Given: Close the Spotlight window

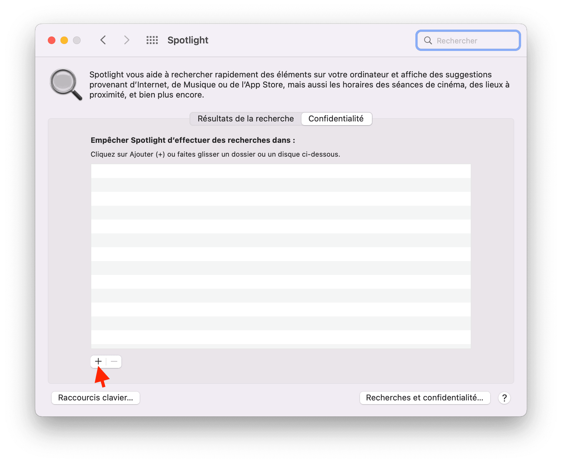Looking at the screenshot, I should point(52,40).
